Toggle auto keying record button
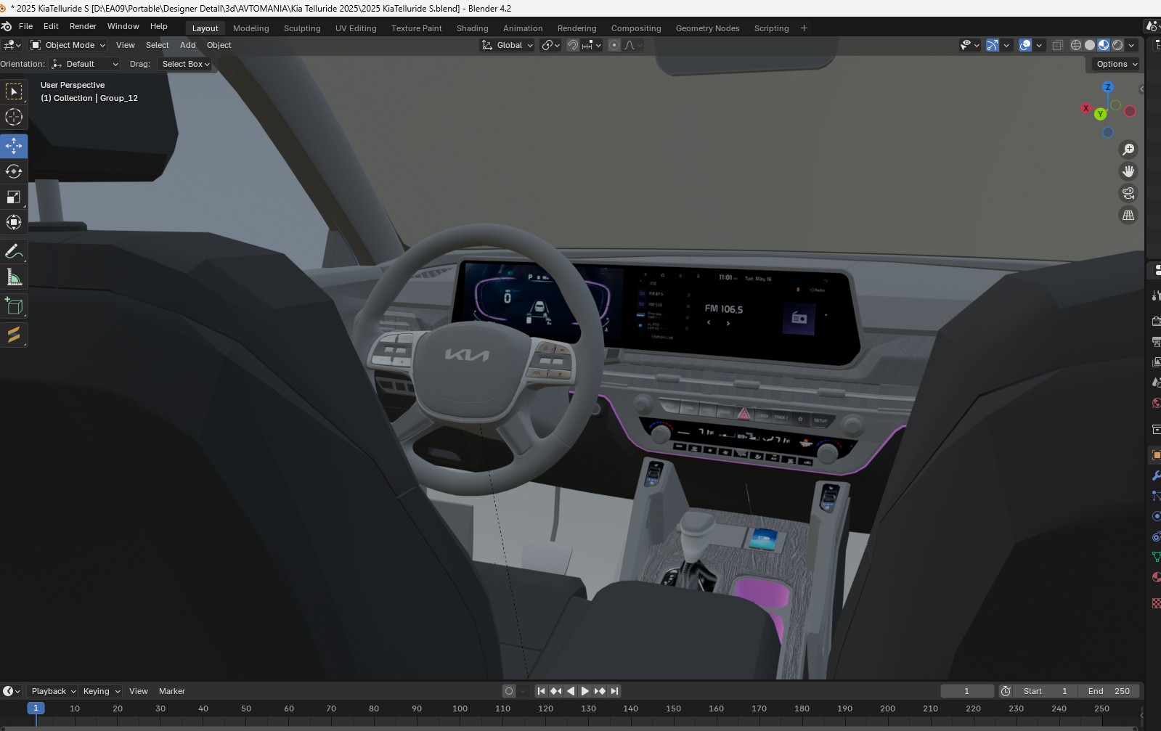This screenshot has height=731, width=1161. click(509, 691)
